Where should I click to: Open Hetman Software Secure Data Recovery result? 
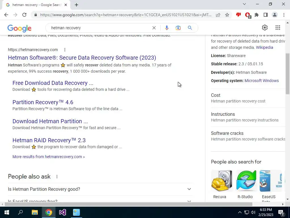[x=82, y=58]
